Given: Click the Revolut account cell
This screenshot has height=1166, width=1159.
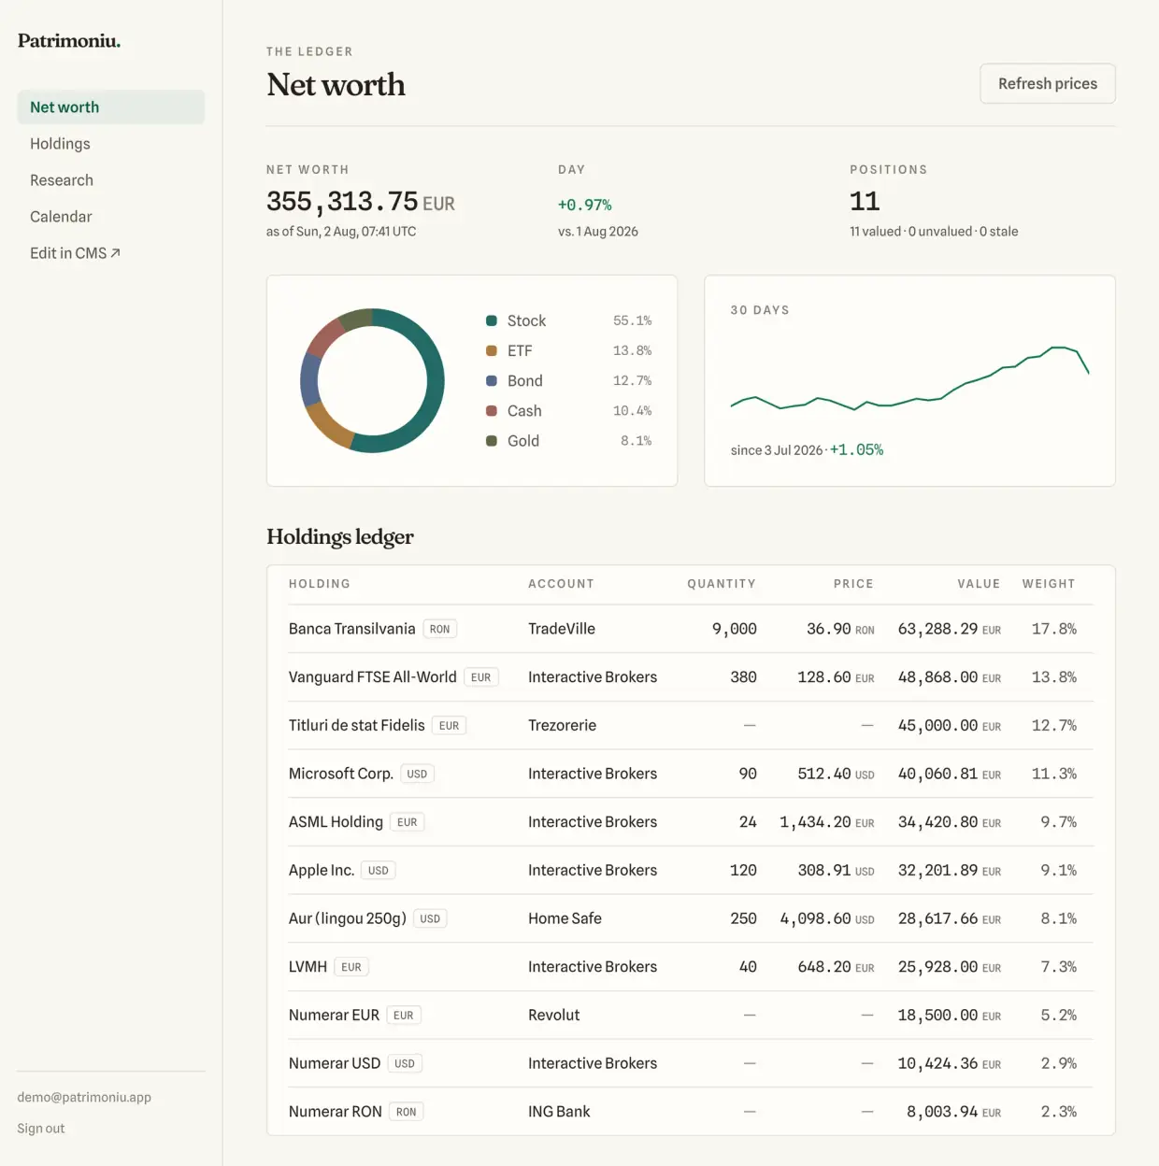Looking at the screenshot, I should tap(553, 1016).
